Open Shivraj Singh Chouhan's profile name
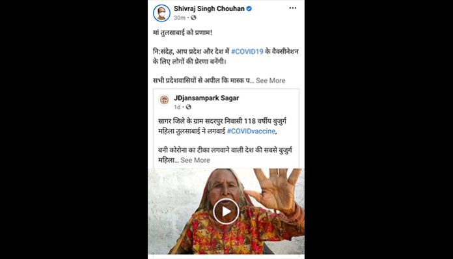Screen dimensions: 453x259 pos(209,8)
